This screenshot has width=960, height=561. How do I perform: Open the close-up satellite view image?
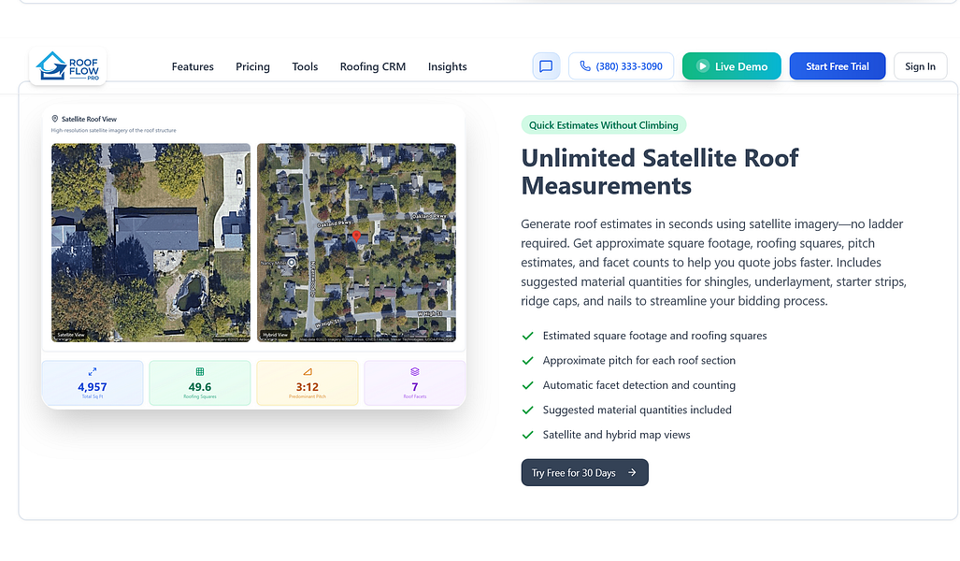coord(150,242)
